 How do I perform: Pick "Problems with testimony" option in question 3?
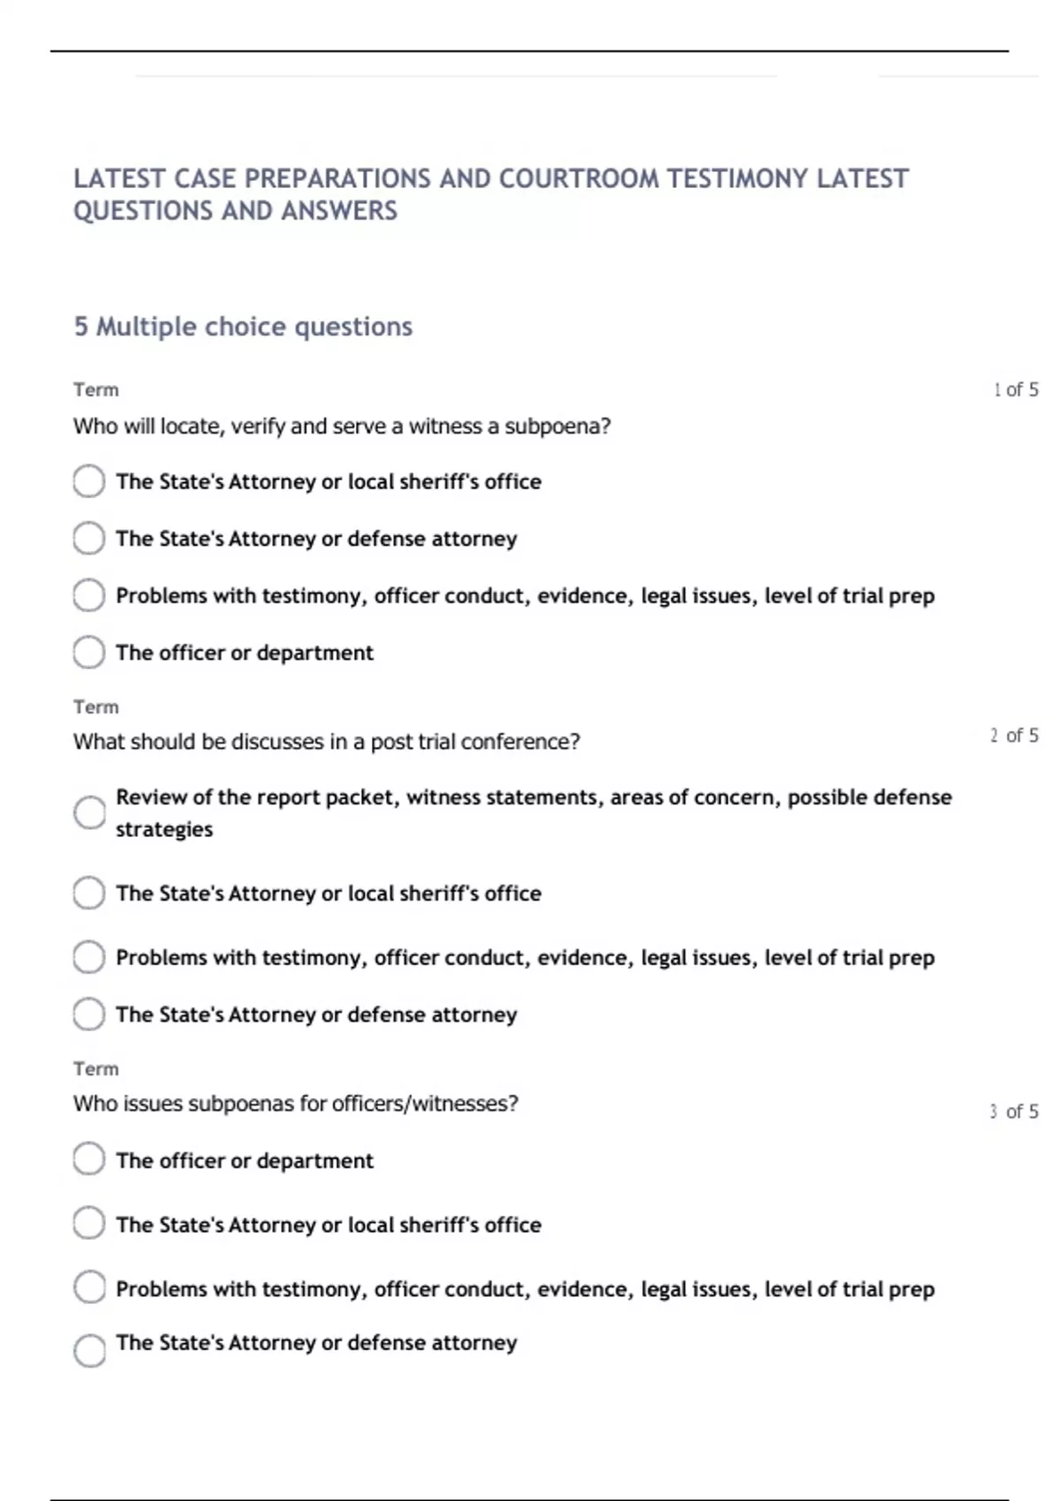(89, 1288)
